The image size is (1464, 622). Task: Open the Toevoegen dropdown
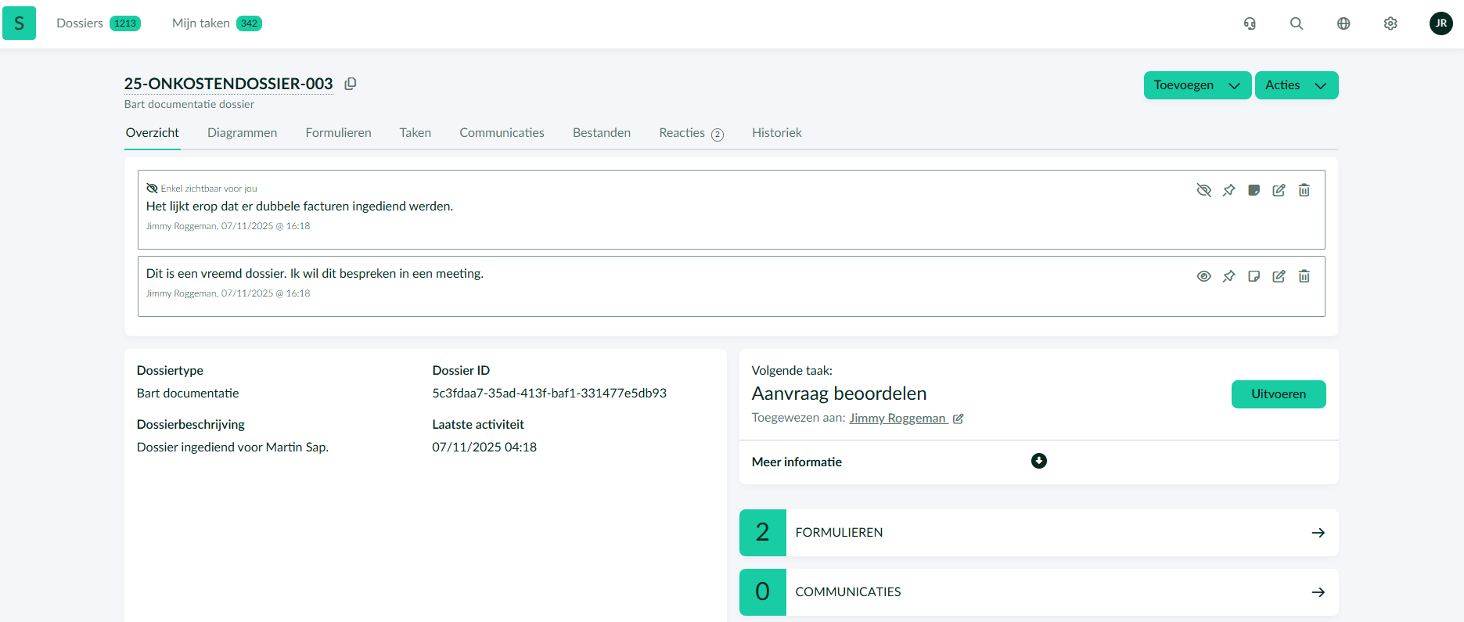pos(1197,85)
